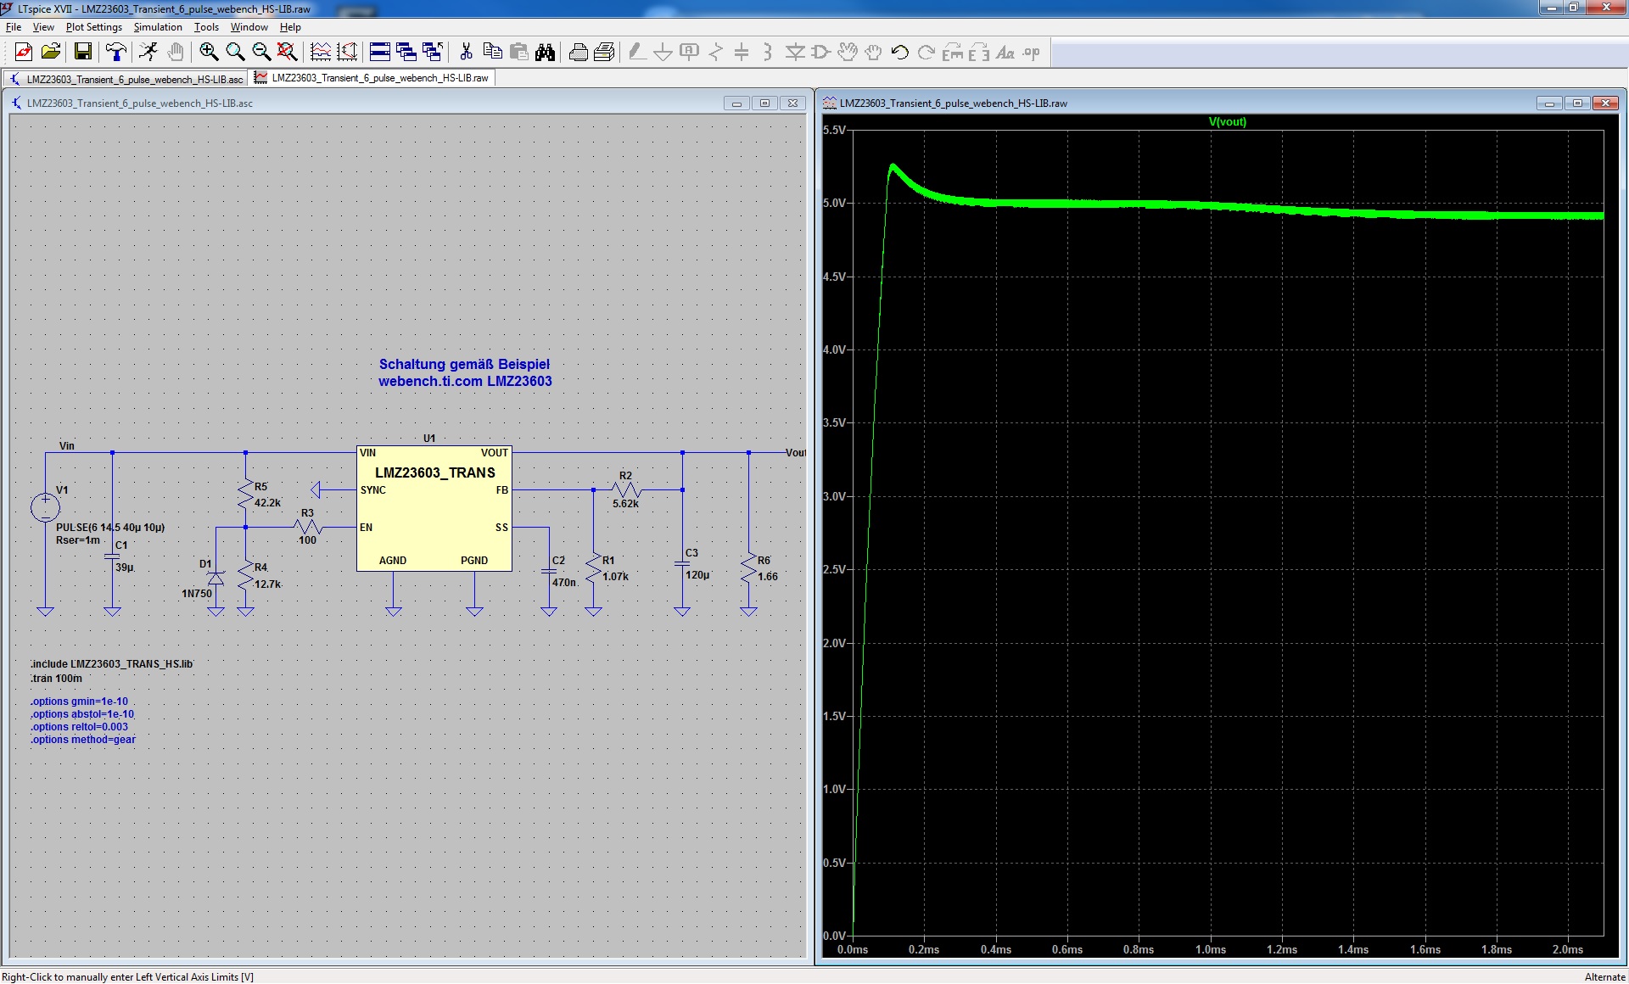The width and height of the screenshot is (1629, 984).
Task: Zoom in with the plus magnifier
Action: click(x=209, y=53)
